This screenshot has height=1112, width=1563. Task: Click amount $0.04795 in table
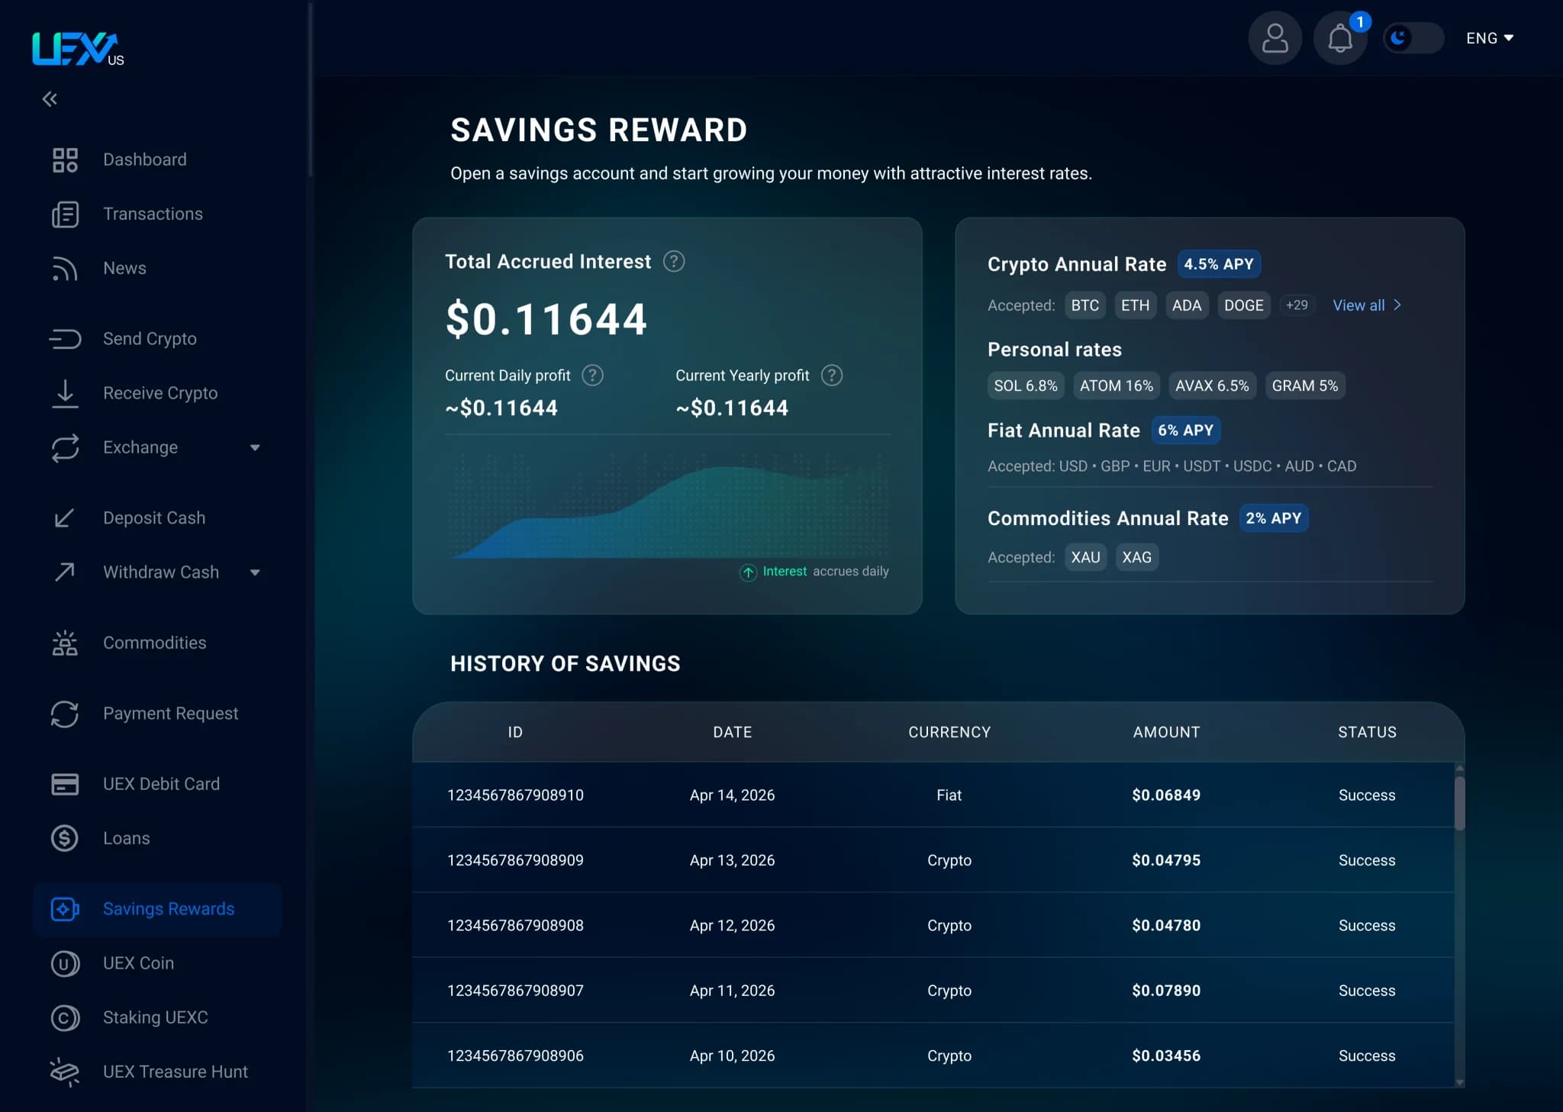(1165, 860)
